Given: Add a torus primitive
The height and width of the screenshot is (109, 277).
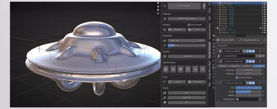Looking at the screenshot, I should click(x=203, y=69).
